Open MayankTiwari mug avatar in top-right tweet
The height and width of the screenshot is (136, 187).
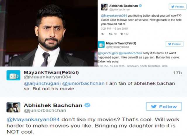pyautogui.click(x=101, y=44)
